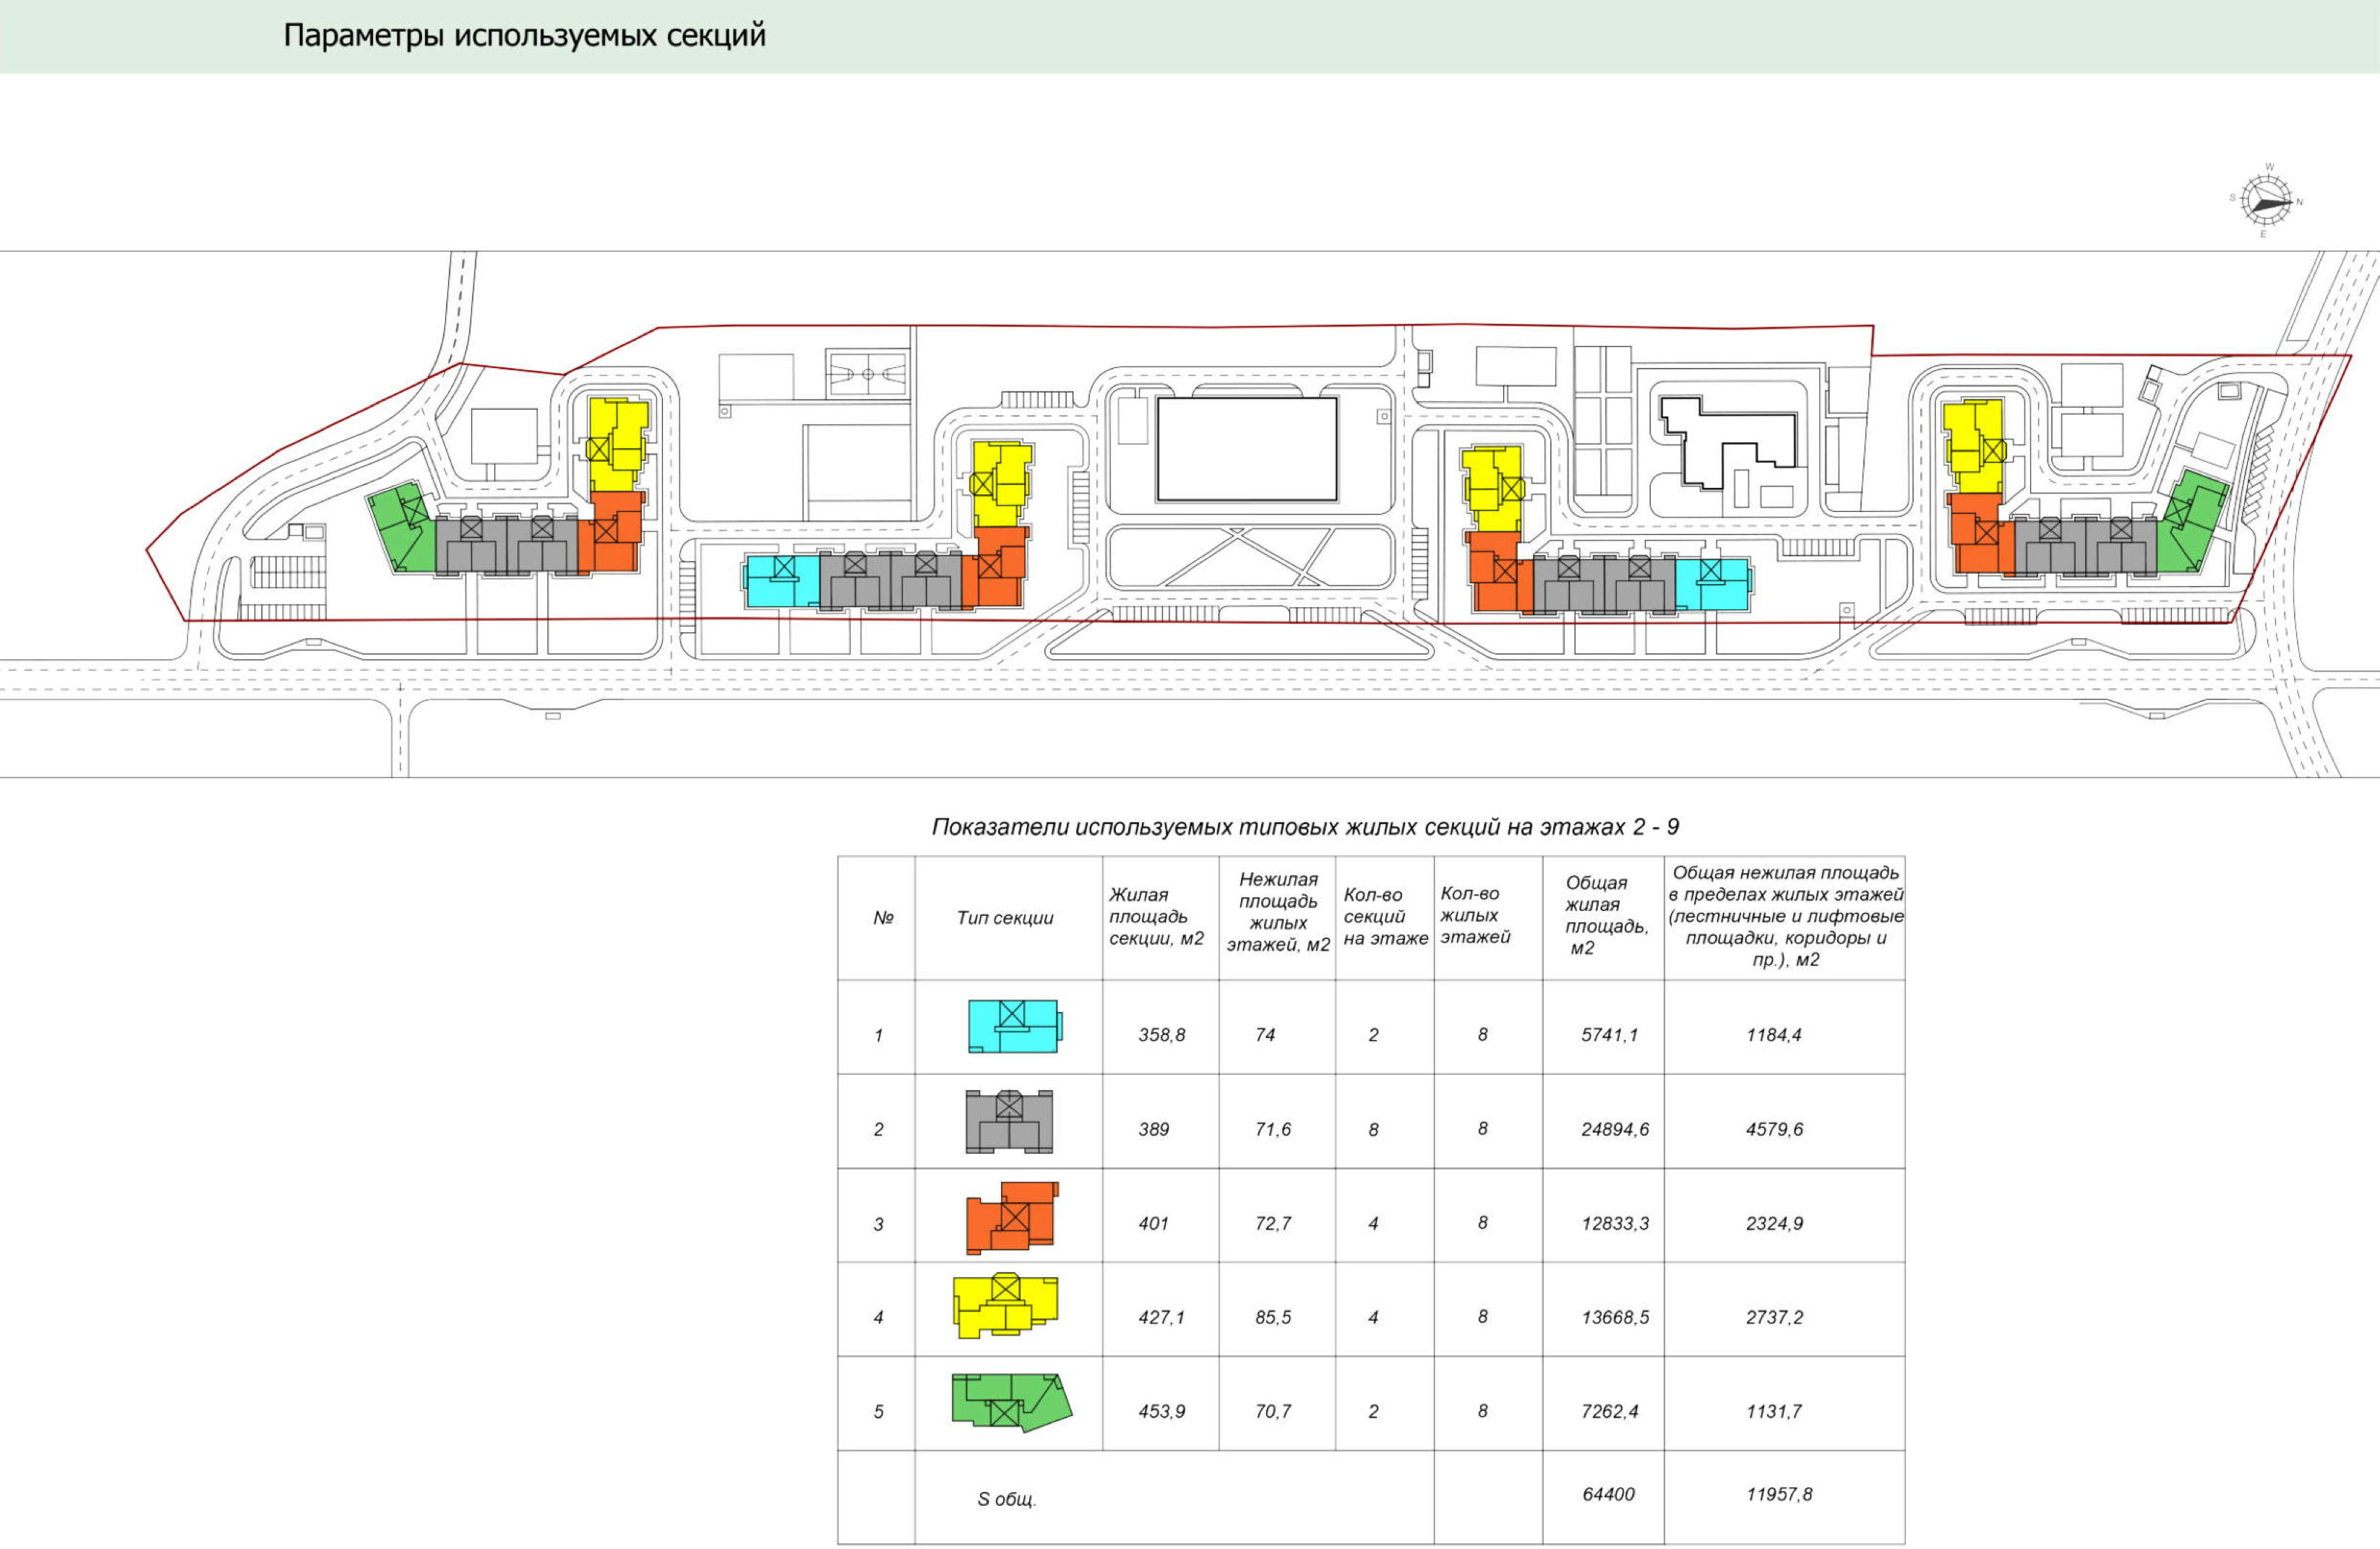Click the basketball court outline on the site plan

click(868, 374)
